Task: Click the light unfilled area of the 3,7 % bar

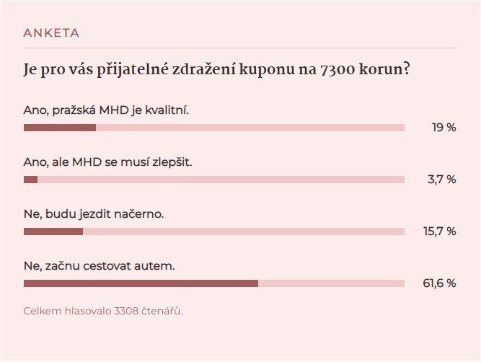Action: [x=221, y=180]
